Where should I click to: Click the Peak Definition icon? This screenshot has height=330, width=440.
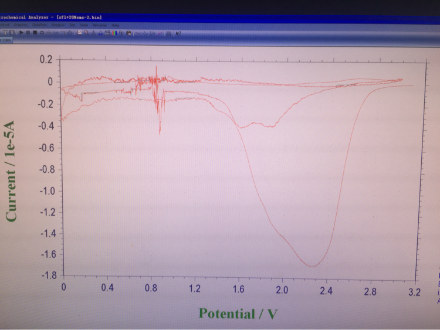100,33
